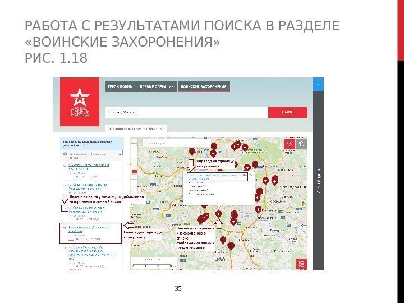The height and width of the screenshot is (303, 404).
Task: Switch to the Герои войны tab
Action: point(120,87)
